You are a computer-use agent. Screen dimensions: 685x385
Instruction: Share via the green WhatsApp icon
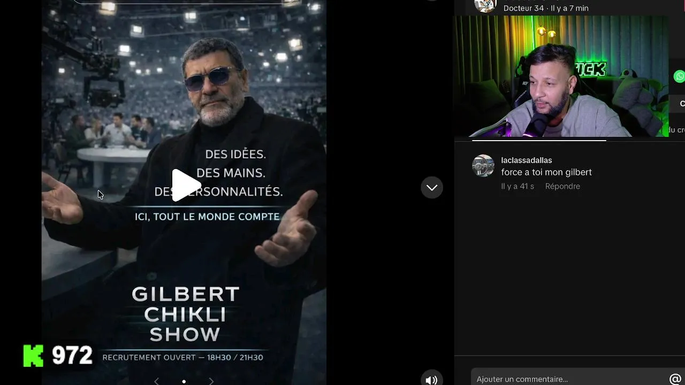coord(679,76)
